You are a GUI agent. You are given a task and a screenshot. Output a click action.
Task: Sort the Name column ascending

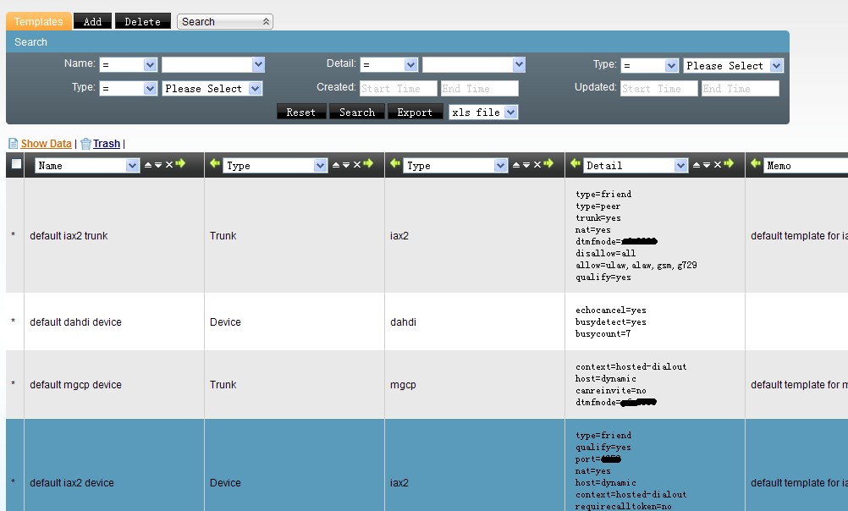[148, 165]
